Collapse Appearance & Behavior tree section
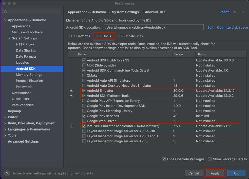The image size is (249, 179). point(5,20)
